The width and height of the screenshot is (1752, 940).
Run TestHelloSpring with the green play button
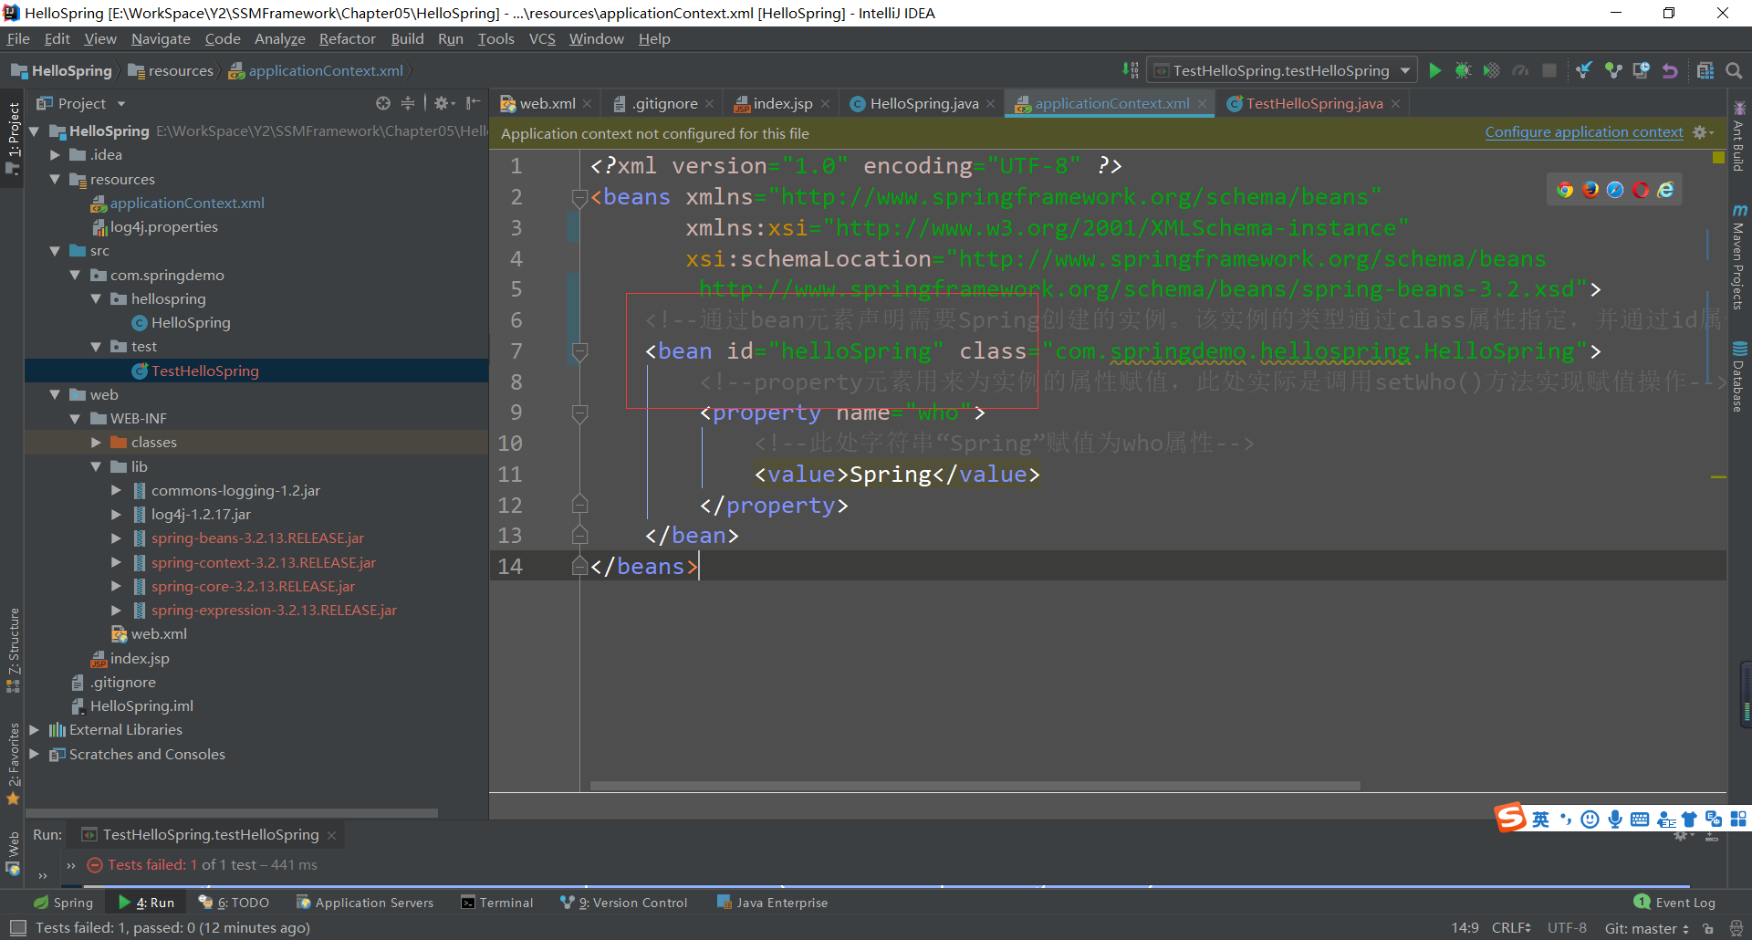click(1434, 70)
